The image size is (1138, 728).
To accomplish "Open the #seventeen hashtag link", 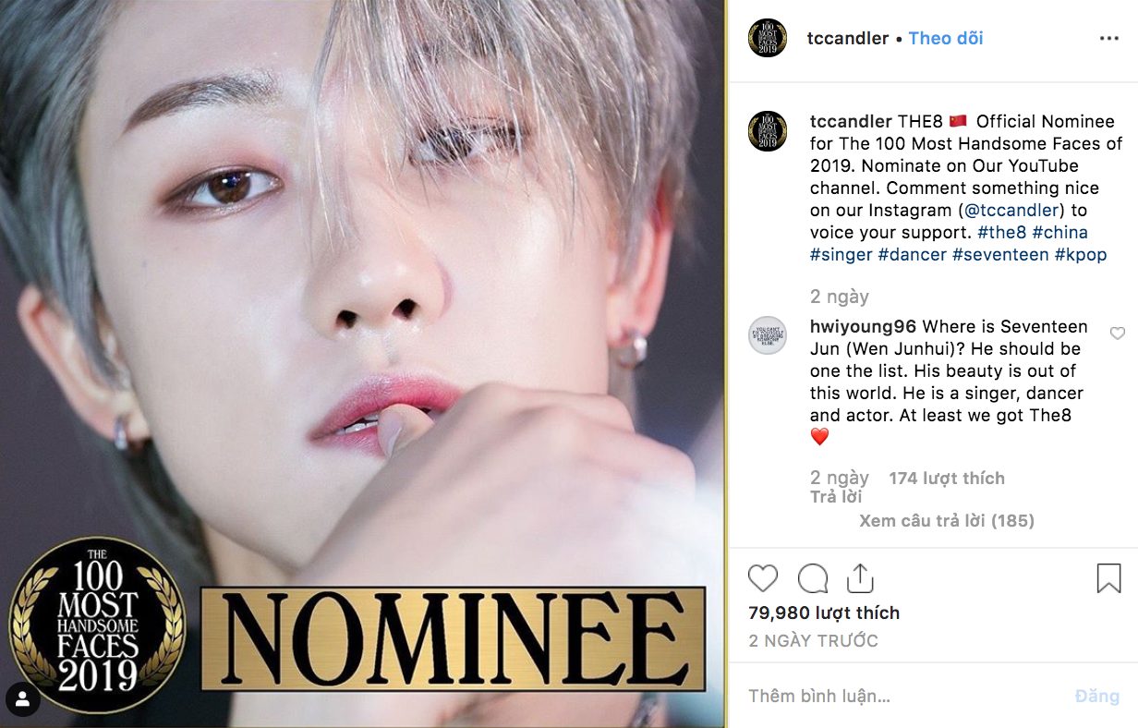I will click(x=1000, y=255).
